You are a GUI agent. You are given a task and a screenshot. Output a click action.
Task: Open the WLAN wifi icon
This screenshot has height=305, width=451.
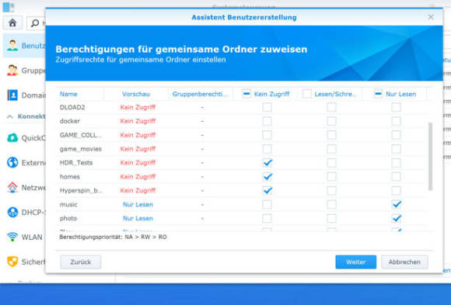[x=12, y=237]
